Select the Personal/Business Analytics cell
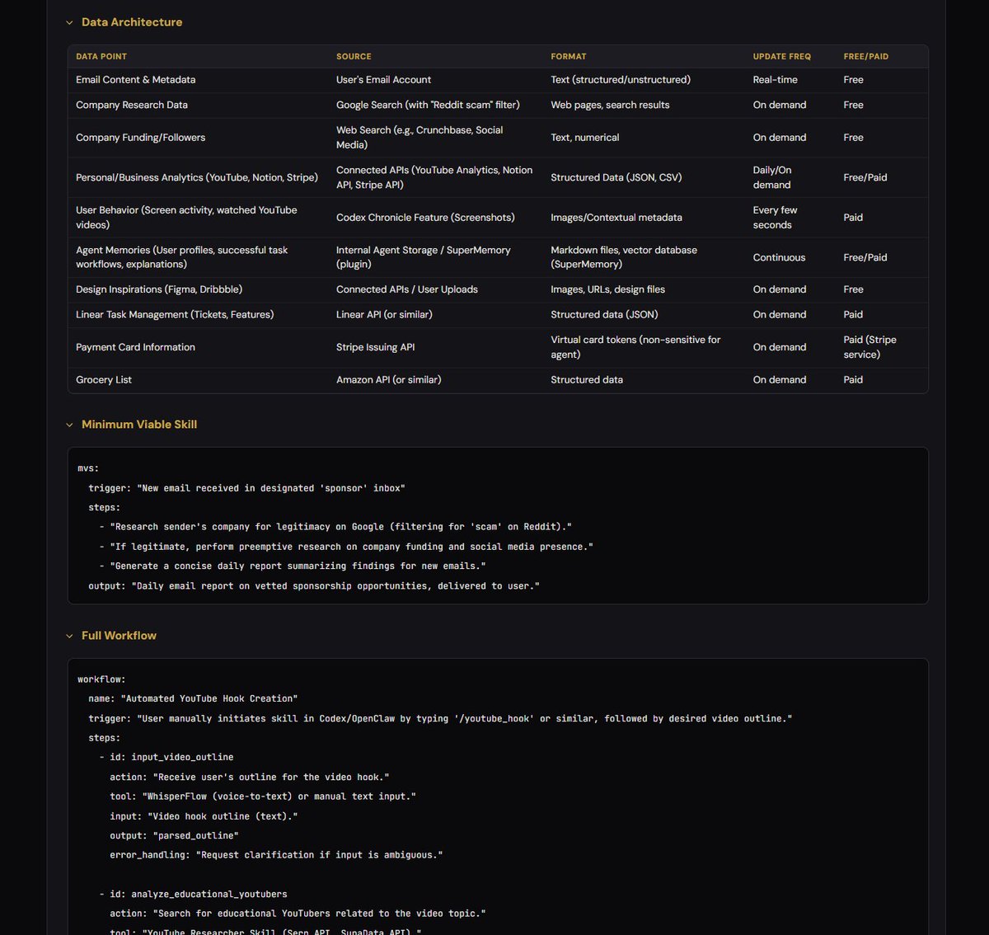989x935 pixels. (197, 177)
